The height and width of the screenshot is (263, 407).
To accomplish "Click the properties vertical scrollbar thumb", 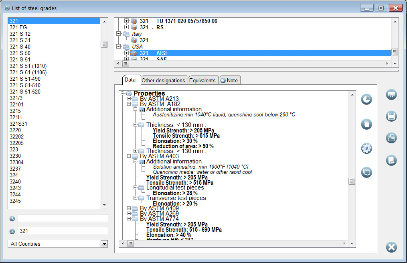I will click(352, 181).
